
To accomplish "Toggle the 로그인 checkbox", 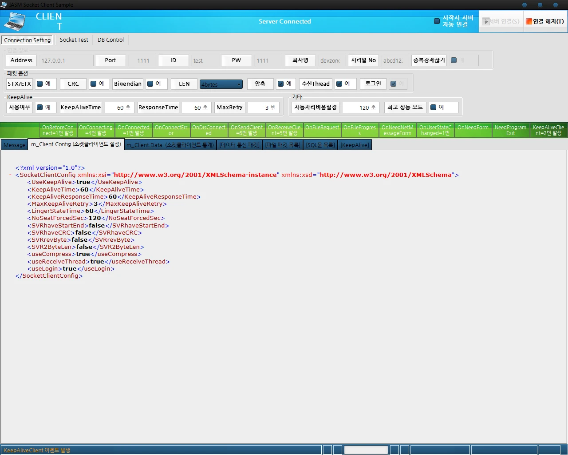I will point(393,84).
